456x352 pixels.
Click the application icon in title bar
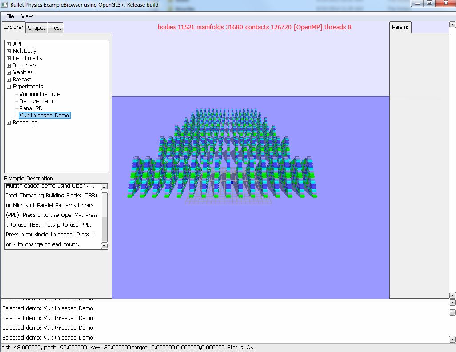click(x=4, y=4)
